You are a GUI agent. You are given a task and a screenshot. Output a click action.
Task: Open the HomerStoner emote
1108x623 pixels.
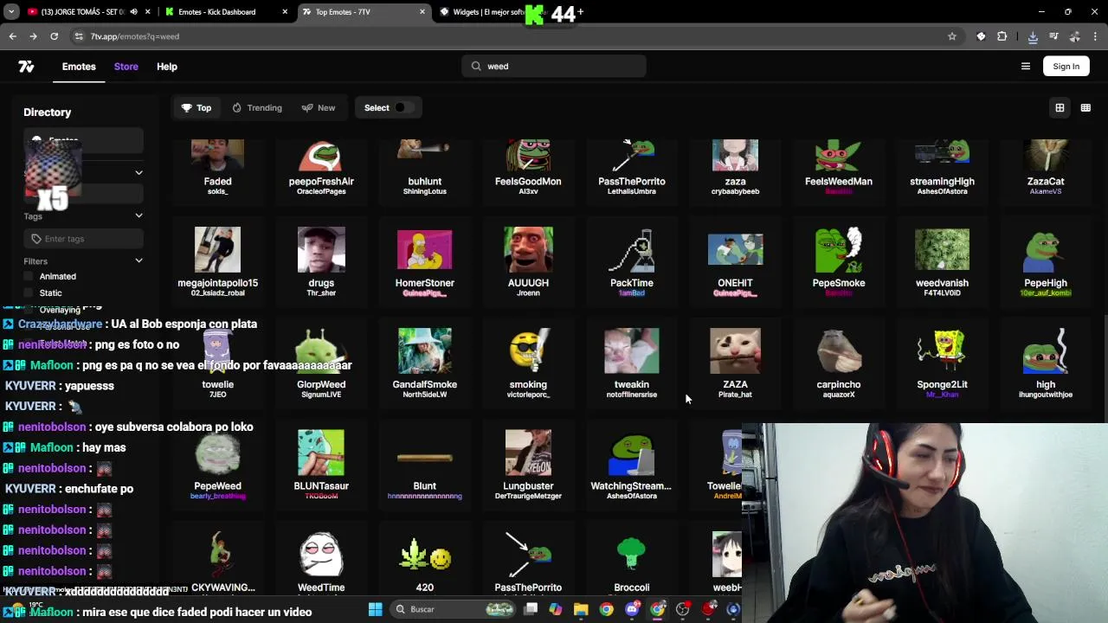point(424,262)
